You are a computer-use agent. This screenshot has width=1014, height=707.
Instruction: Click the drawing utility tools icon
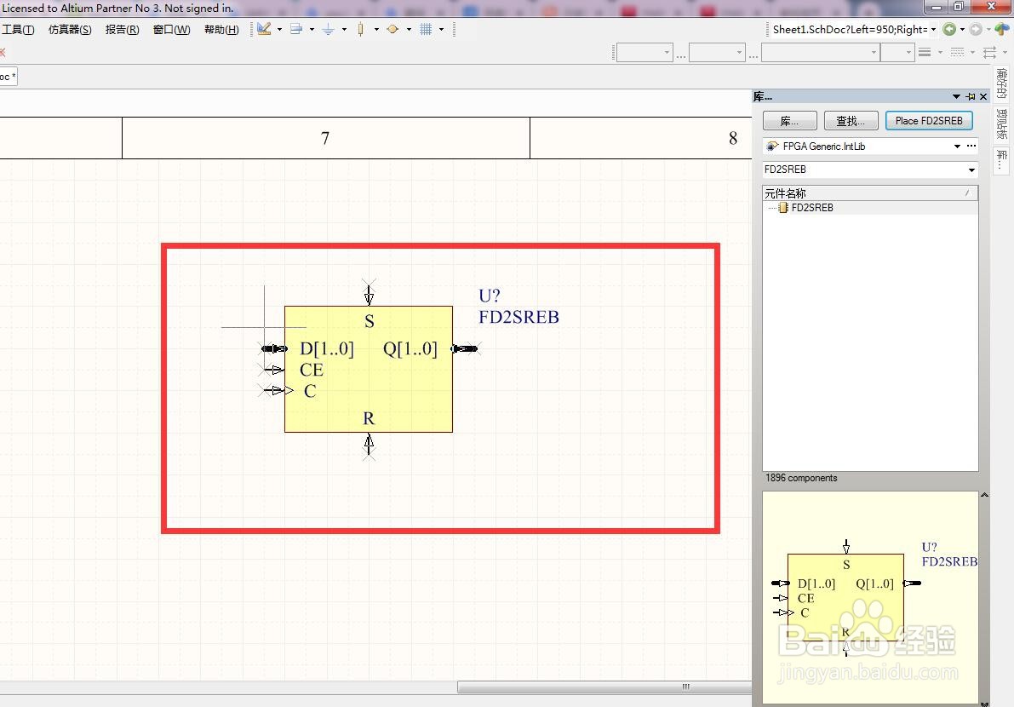264,29
